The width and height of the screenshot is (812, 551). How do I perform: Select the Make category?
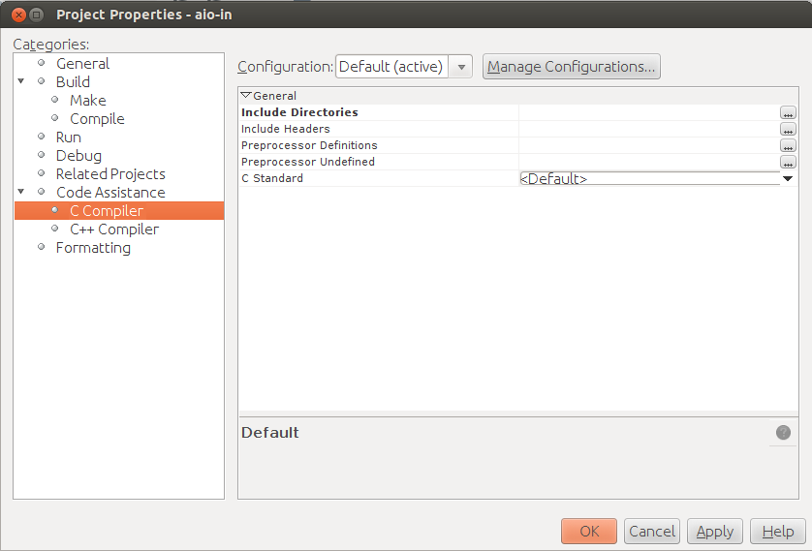click(x=87, y=101)
